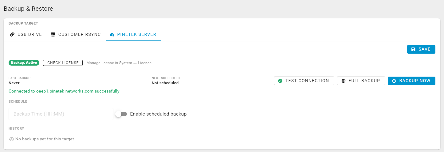Start a backup with BACKUP NOW

pyautogui.click(x=411, y=81)
